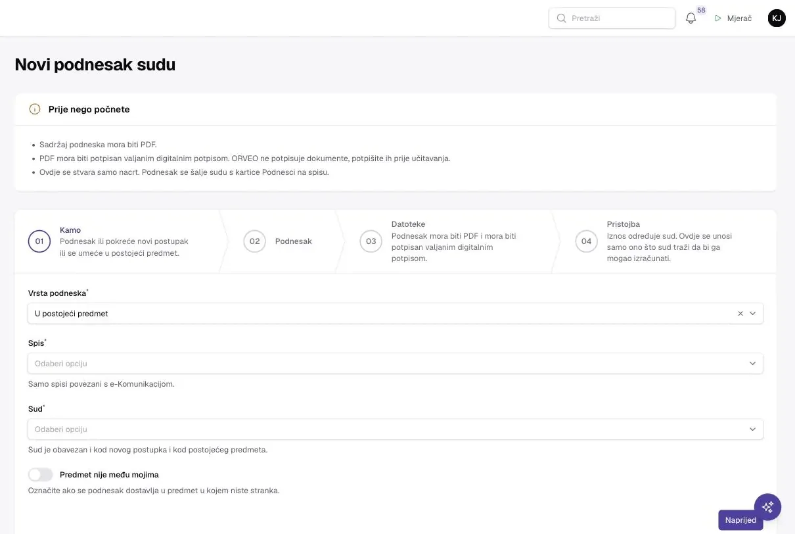Start the Mjerač timer
This screenshot has width=795, height=534.
(x=733, y=18)
